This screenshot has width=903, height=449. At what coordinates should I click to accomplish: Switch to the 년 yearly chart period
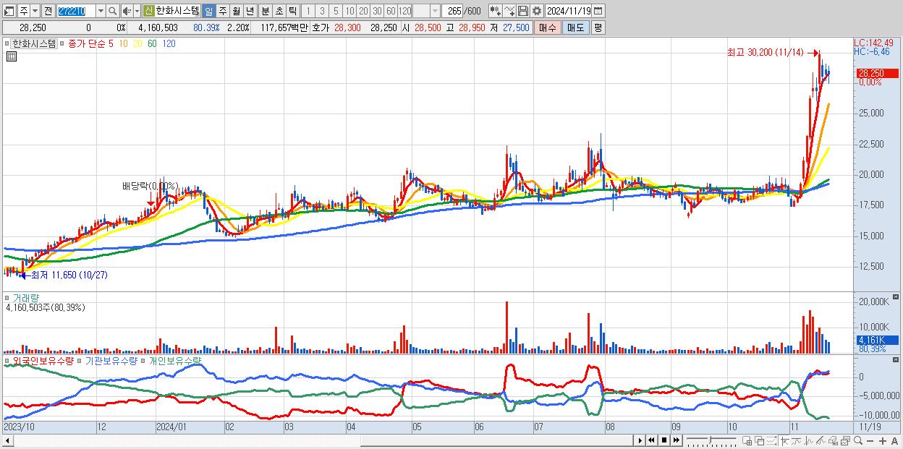(x=250, y=11)
